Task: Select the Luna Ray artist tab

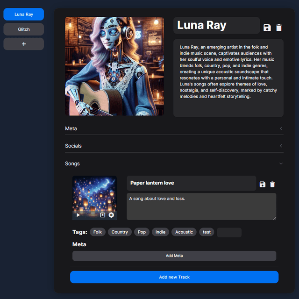Action: tap(24, 14)
